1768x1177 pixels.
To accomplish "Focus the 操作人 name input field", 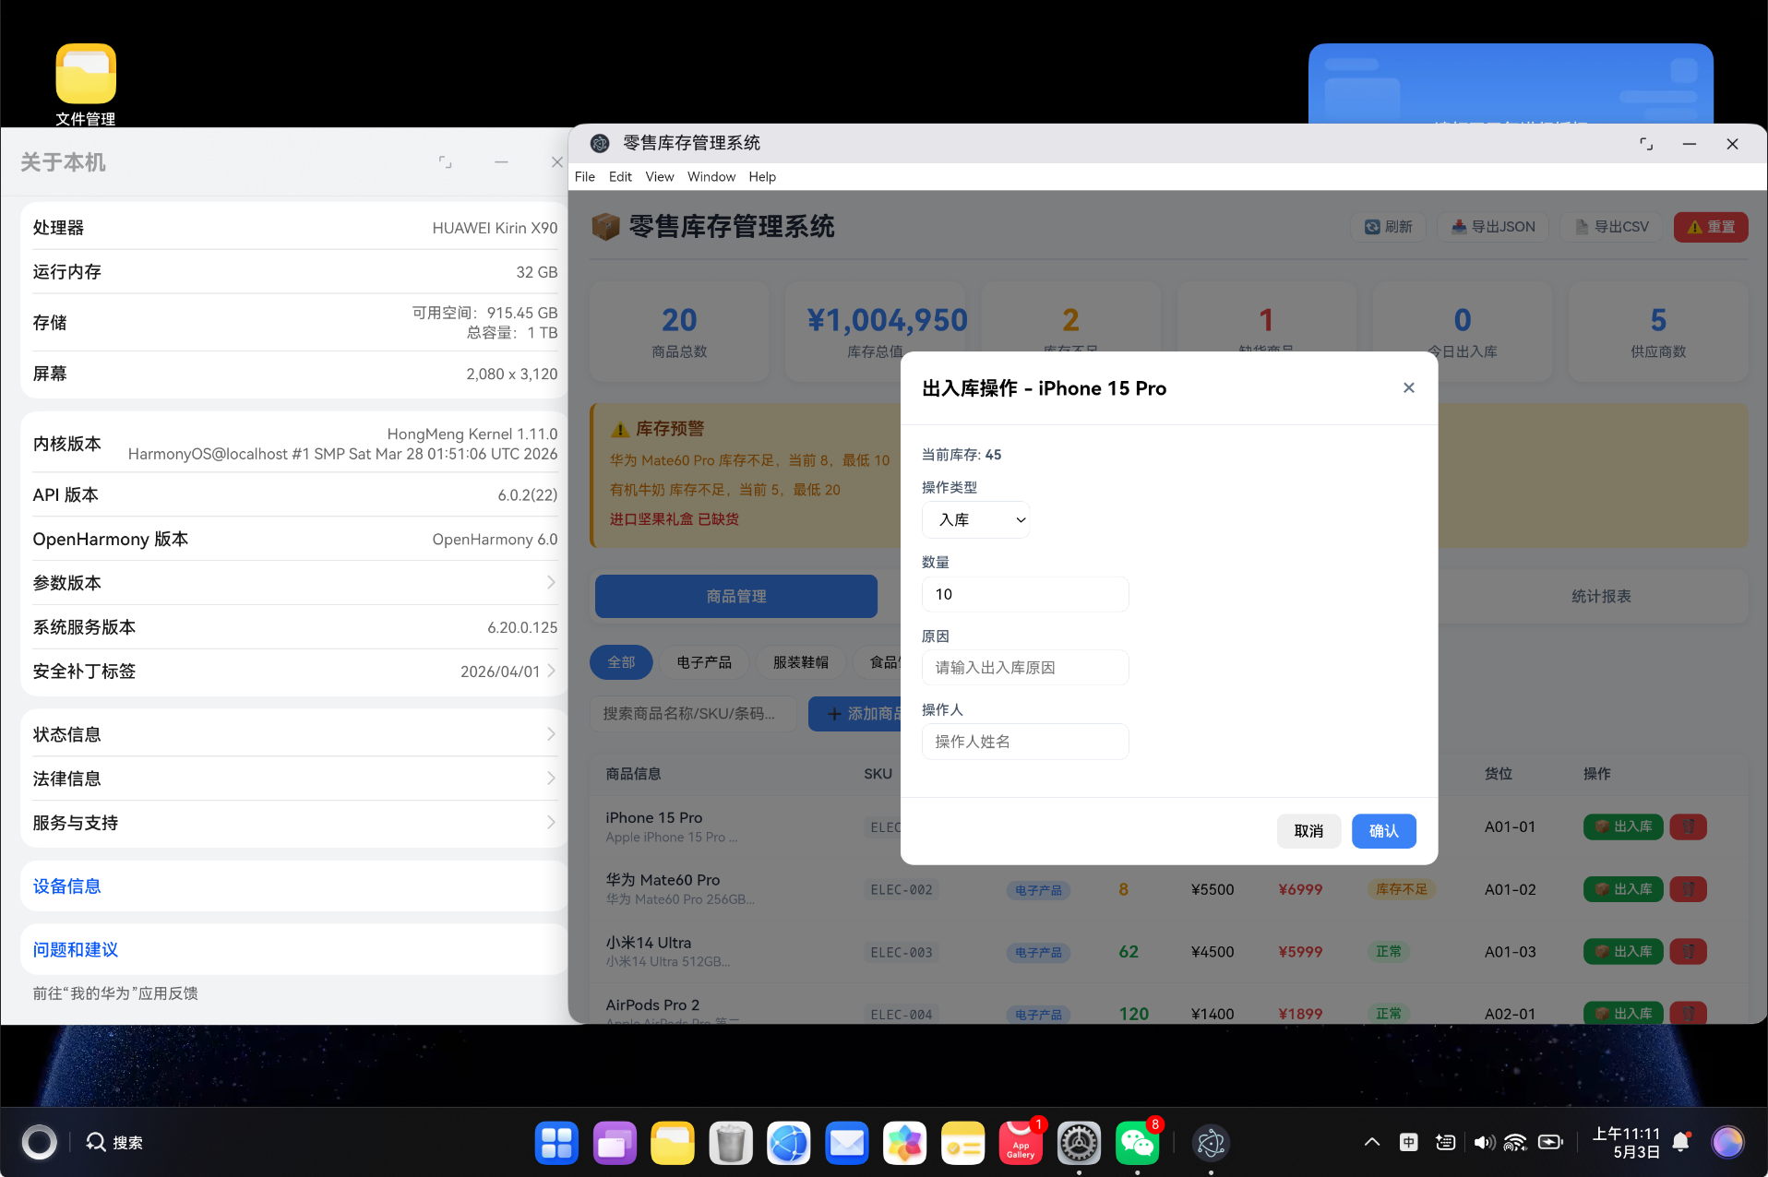I will click(x=1024, y=742).
